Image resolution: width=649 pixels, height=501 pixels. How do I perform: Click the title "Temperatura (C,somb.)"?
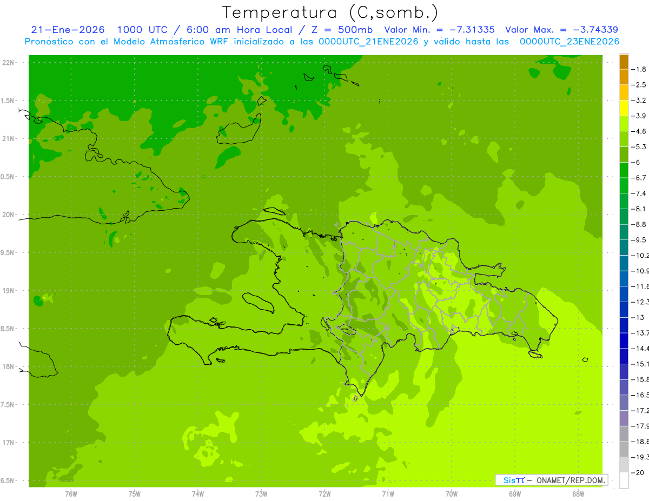(330, 12)
